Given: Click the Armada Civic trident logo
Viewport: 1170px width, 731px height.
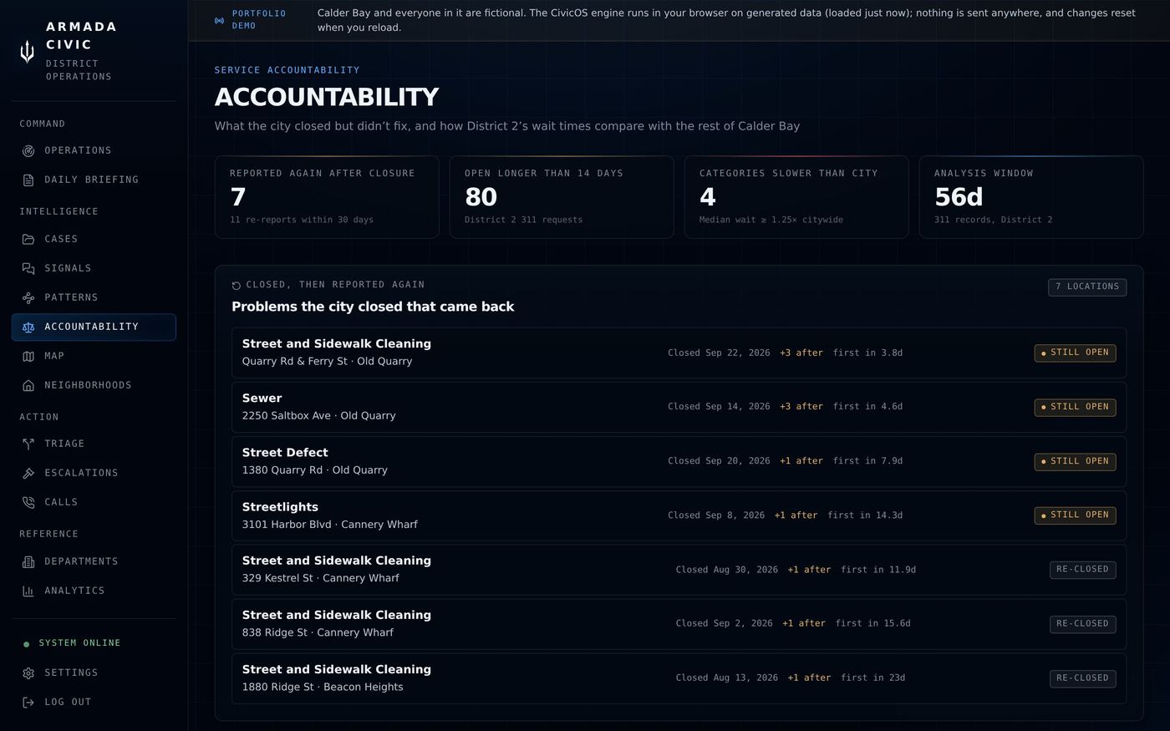Looking at the screenshot, I should point(28,52).
